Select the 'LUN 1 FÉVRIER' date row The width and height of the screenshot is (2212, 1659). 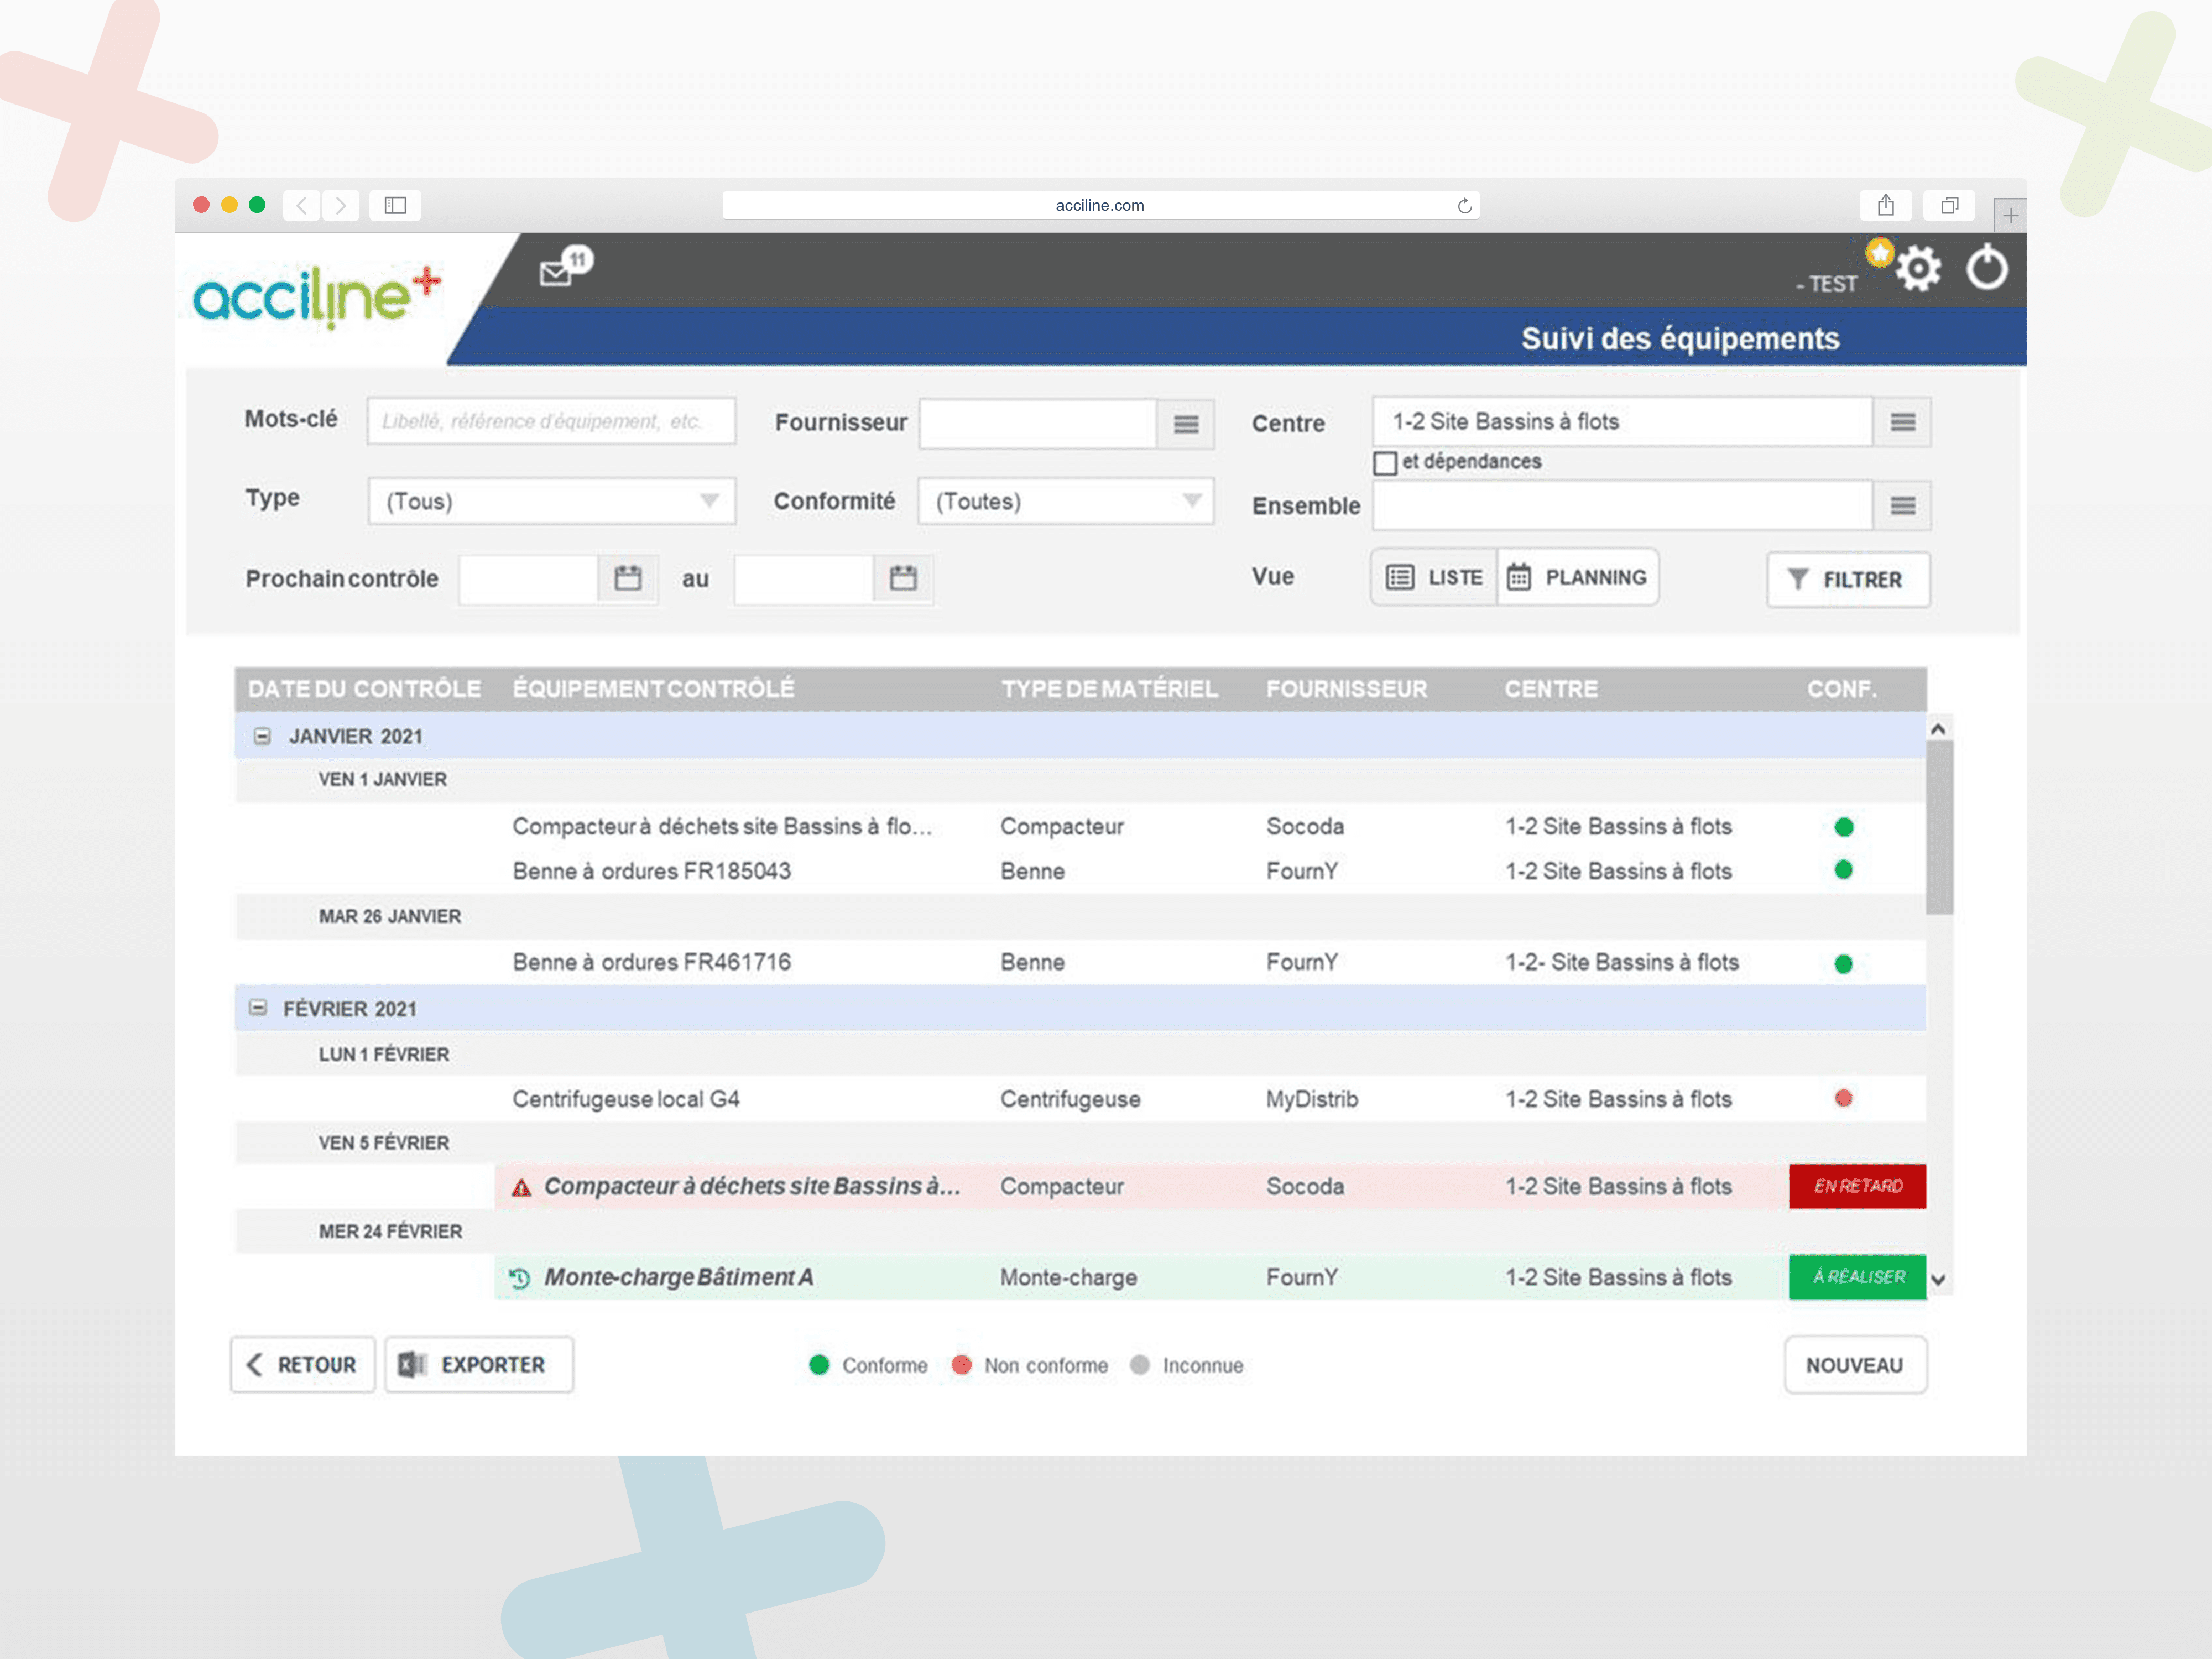1080,1054
